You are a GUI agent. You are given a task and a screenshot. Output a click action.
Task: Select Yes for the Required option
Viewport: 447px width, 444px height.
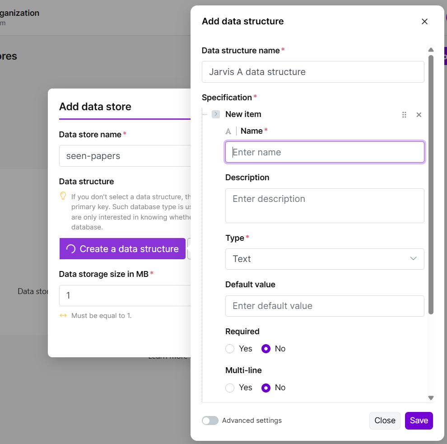230,349
